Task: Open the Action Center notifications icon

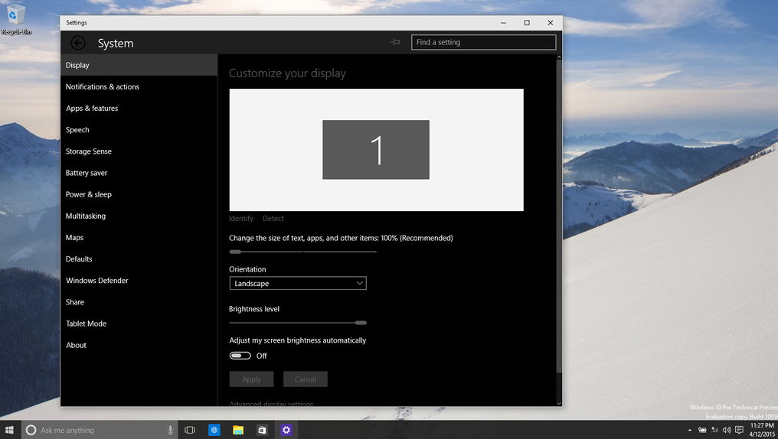Action: point(739,430)
